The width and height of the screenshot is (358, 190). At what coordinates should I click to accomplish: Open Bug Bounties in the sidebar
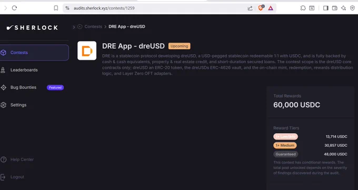(x=23, y=87)
